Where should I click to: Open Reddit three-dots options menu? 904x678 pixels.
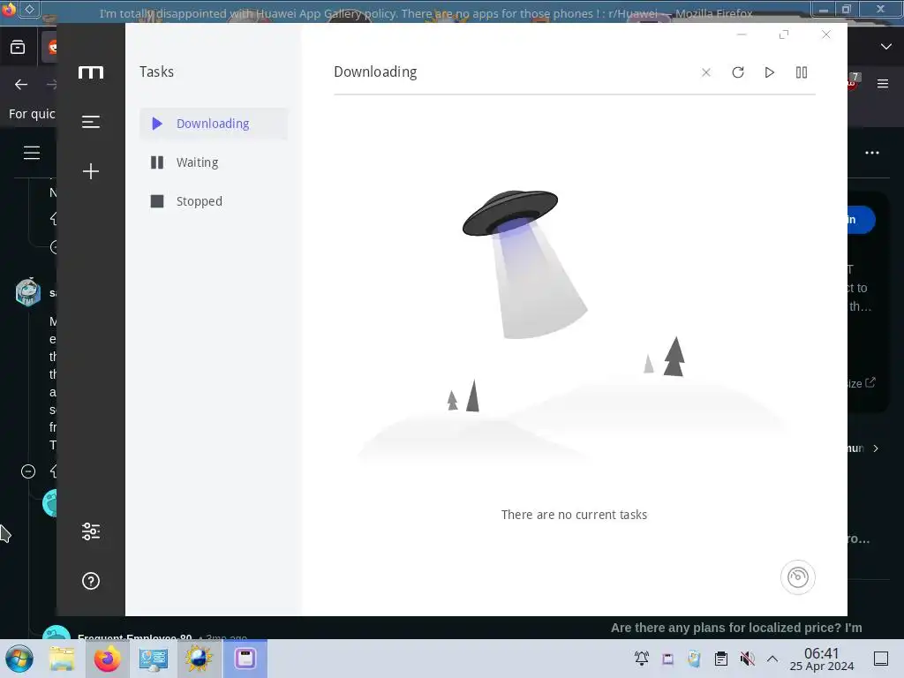871,153
